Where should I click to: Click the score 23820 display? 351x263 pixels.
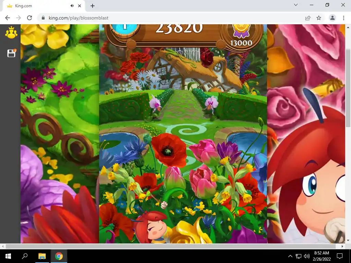[179, 29]
